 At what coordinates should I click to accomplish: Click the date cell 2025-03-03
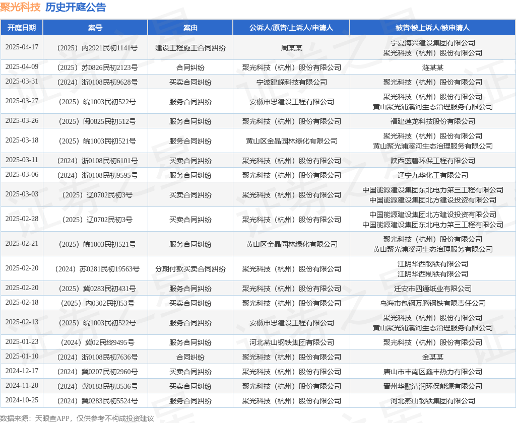click(22, 194)
